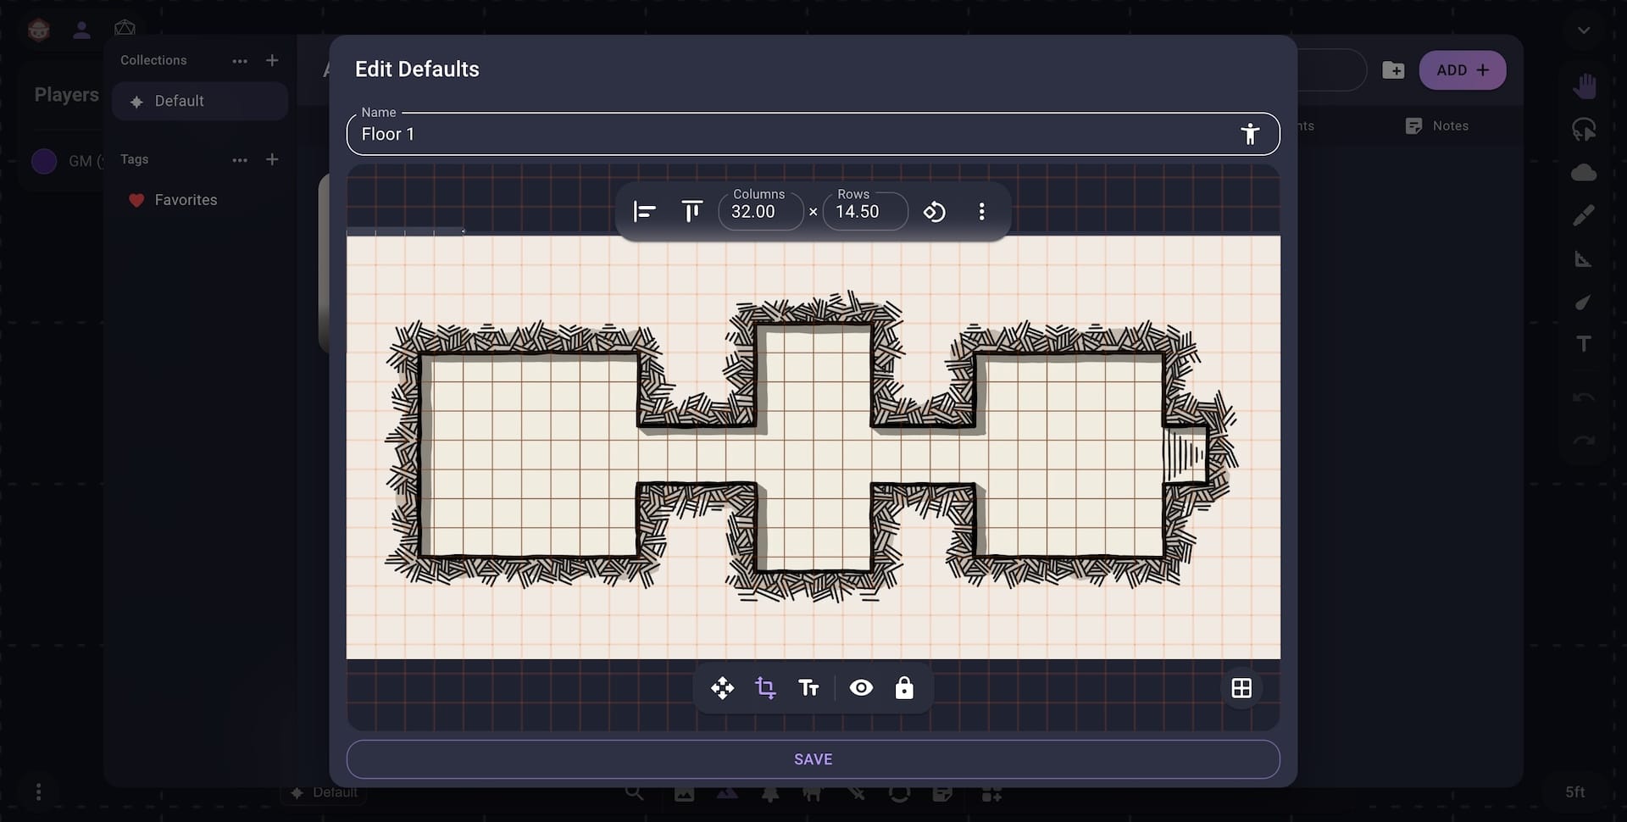Toggle the grid overlay icon bottom right of preview
1627x822 pixels.
(x=1241, y=687)
